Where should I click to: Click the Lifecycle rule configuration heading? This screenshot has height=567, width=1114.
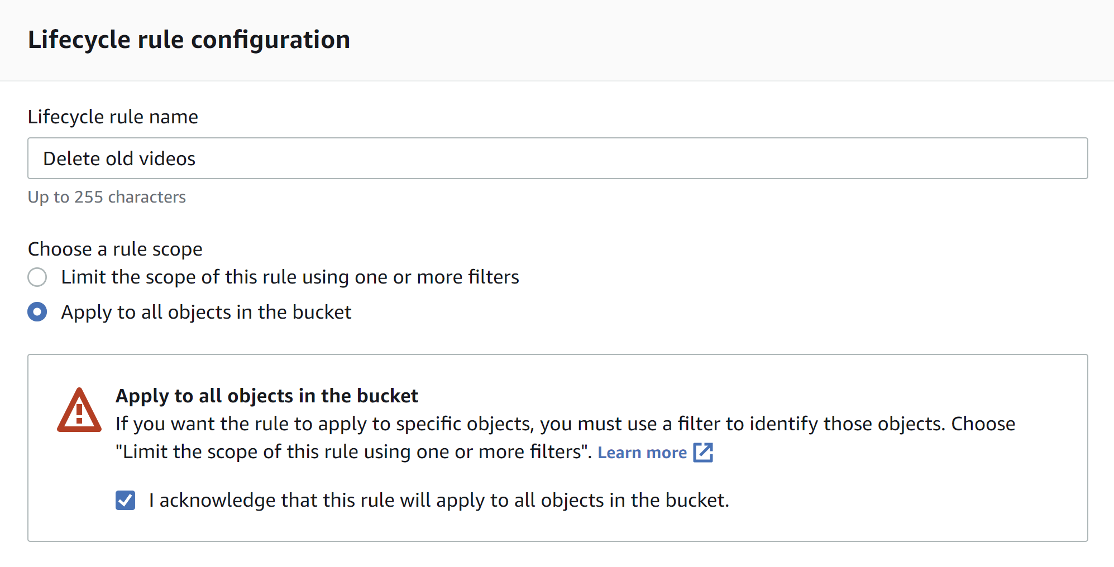tap(189, 39)
